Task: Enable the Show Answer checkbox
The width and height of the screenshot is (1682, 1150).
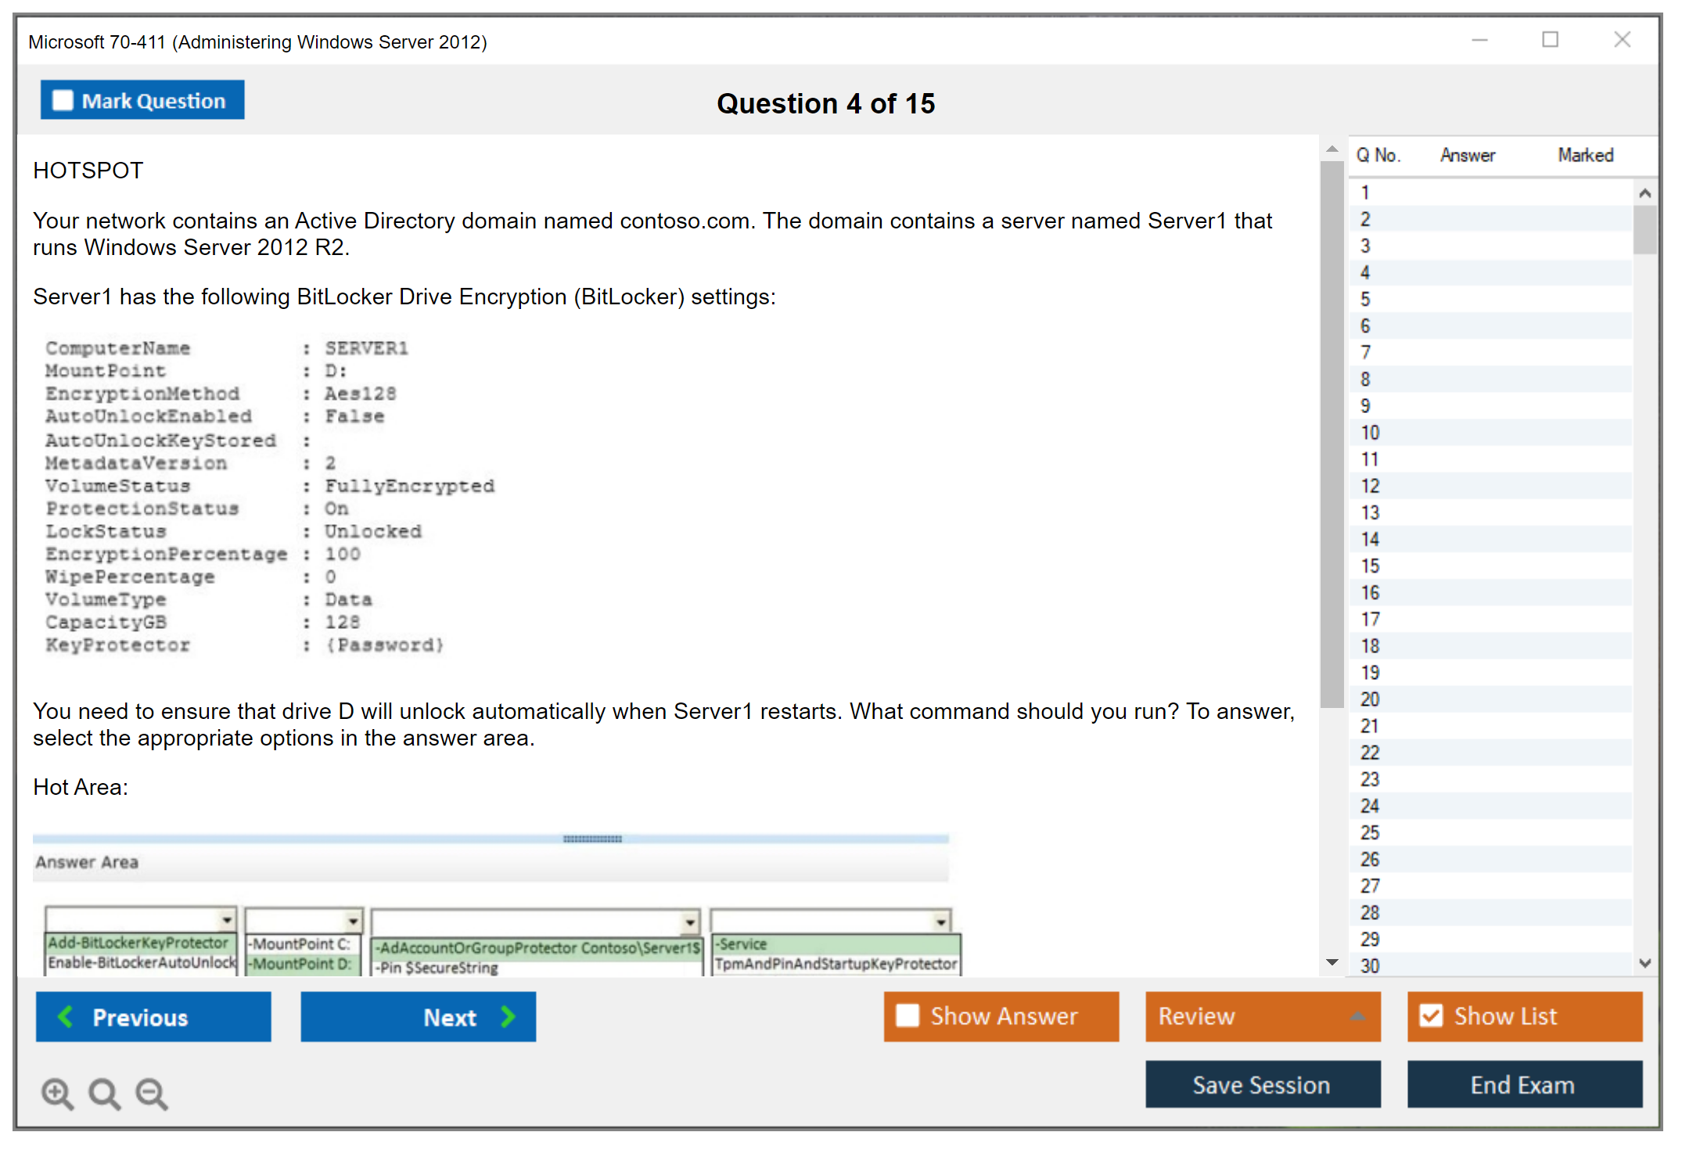Action: click(x=907, y=1015)
